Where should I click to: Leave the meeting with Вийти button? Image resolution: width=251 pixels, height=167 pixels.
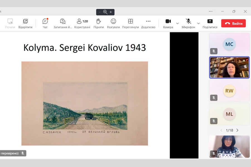[233, 23]
